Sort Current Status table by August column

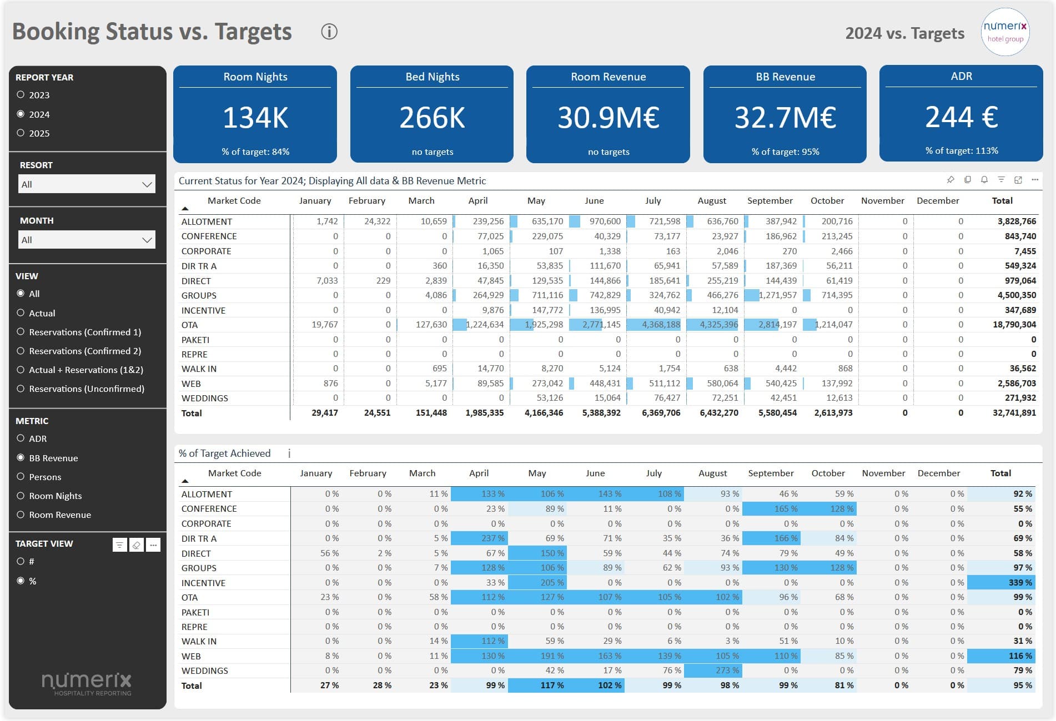point(712,200)
